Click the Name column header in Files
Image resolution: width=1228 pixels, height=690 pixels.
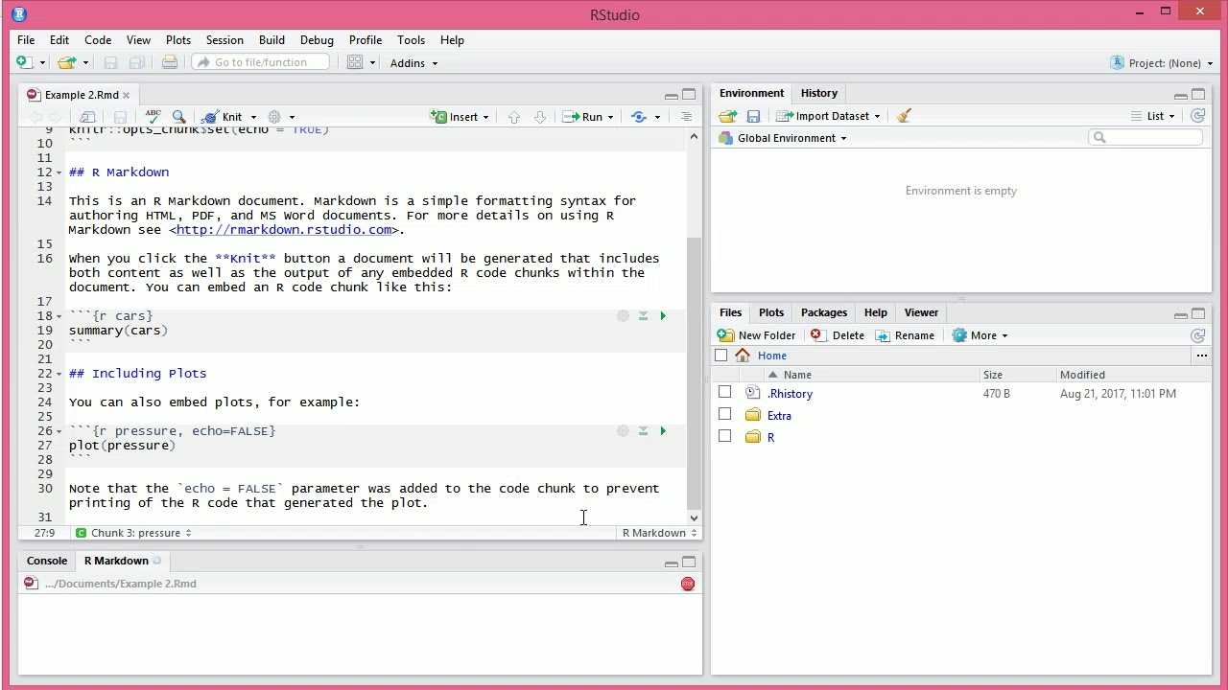pos(797,375)
